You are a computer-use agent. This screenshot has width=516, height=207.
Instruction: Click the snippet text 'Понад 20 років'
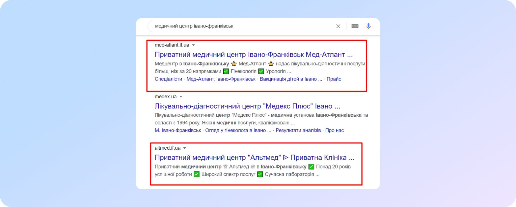point(333,167)
